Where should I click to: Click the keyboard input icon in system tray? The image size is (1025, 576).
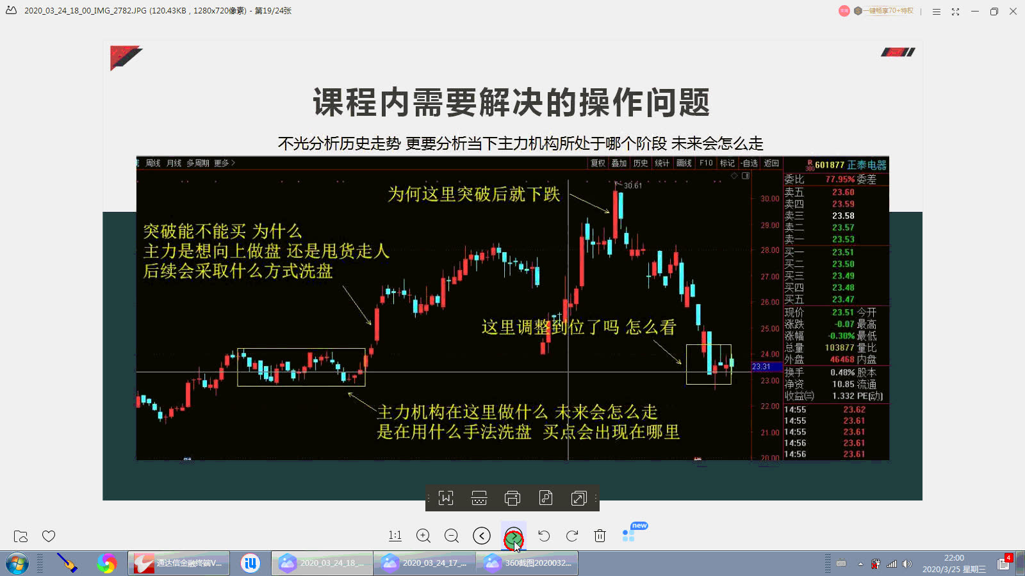[x=841, y=564]
